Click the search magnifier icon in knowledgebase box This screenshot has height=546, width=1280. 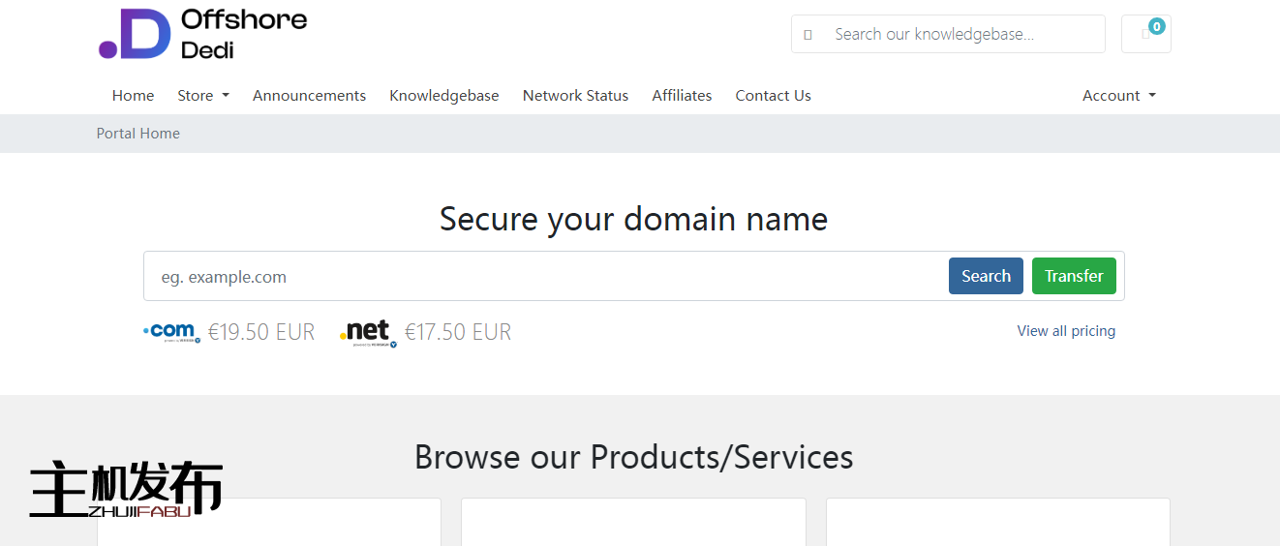point(808,35)
